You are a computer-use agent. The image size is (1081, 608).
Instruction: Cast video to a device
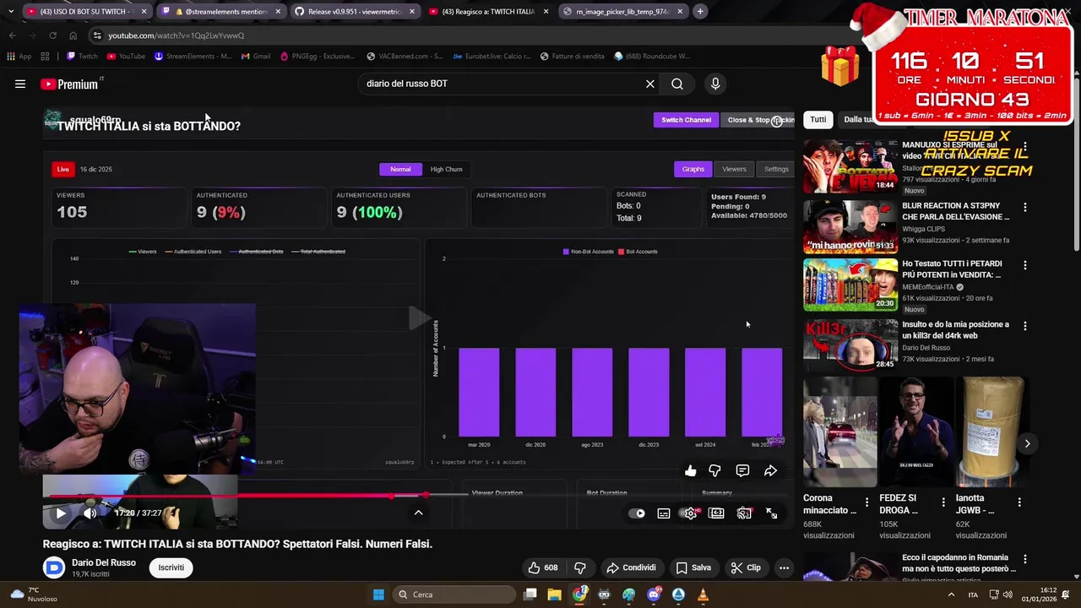744,513
